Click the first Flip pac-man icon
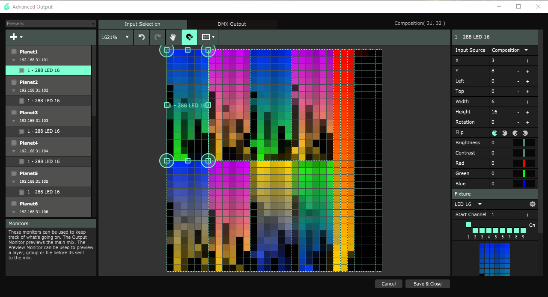 (494, 133)
